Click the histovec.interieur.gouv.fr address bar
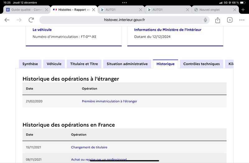 [x=124, y=20]
